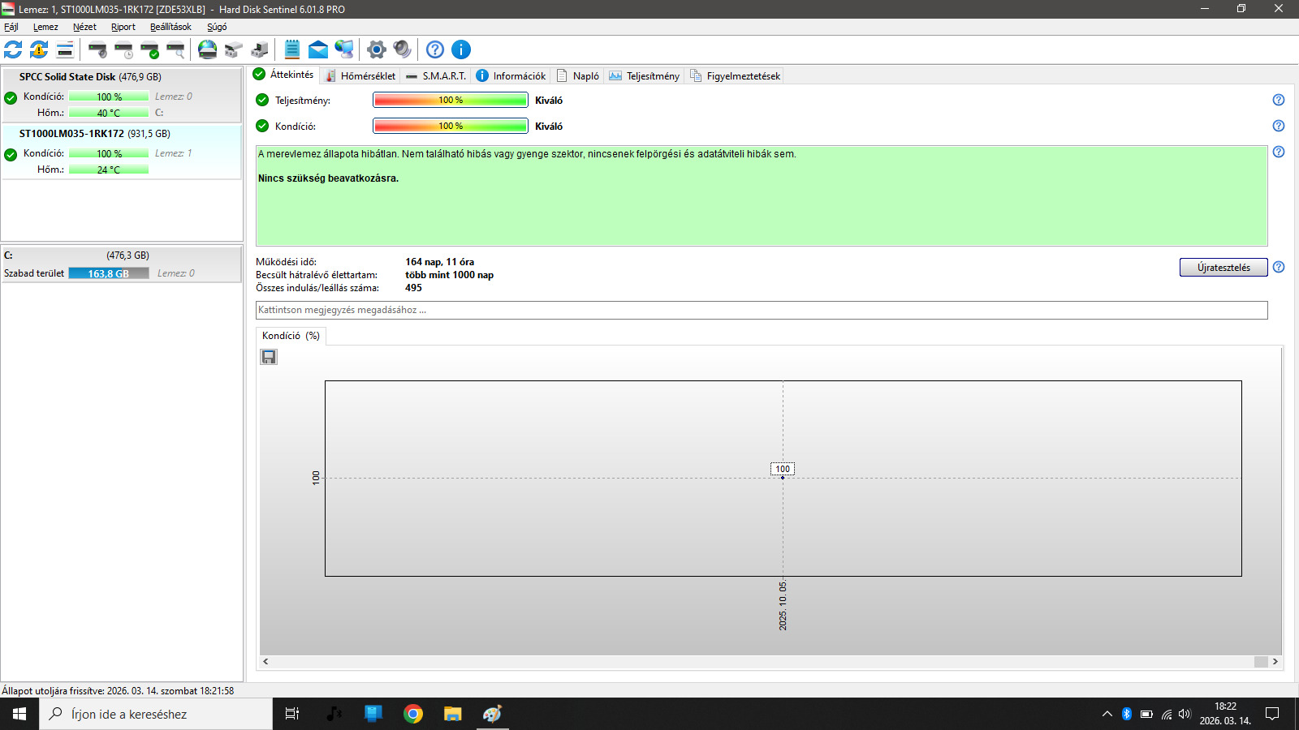Click the graph scrollbar right arrow
1299x730 pixels.
tap(1275, 662)
